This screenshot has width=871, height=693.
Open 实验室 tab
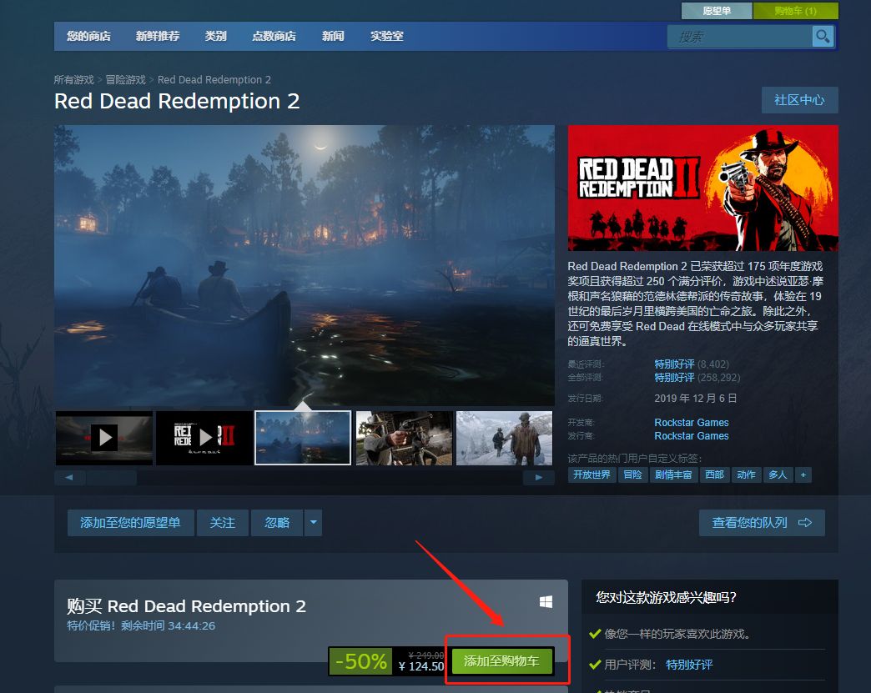387,36
